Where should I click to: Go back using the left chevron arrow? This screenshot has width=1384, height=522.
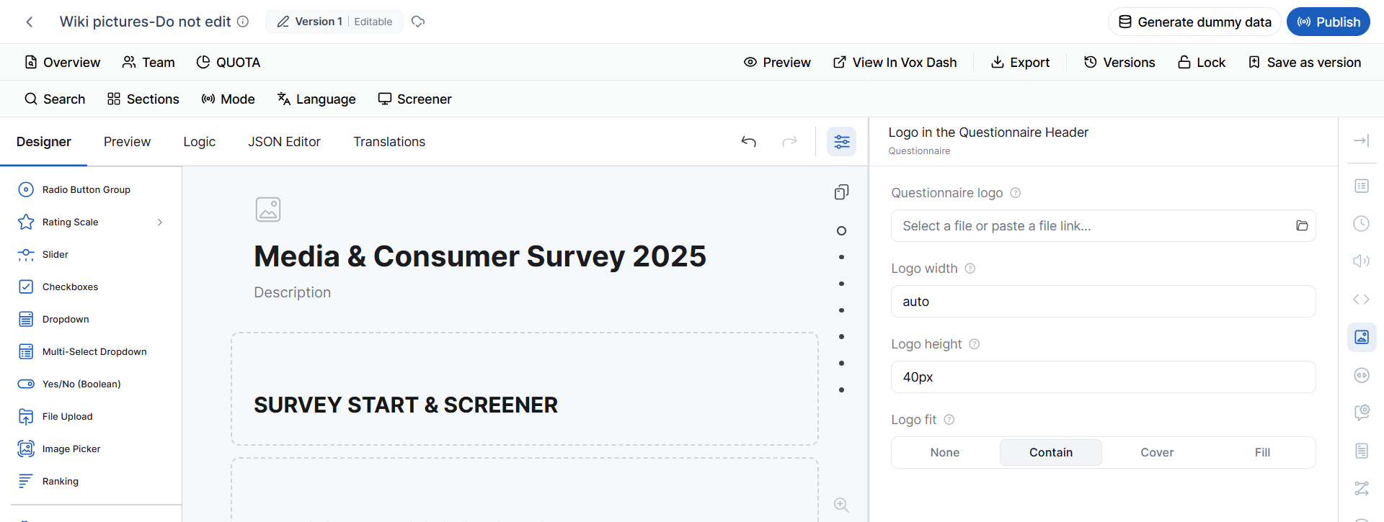[30, 22]
